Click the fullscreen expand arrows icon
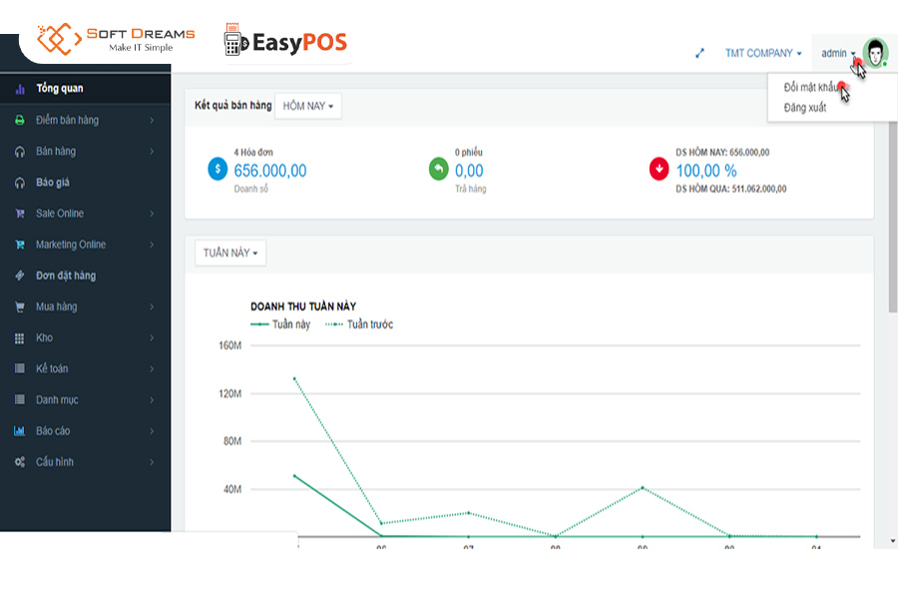 pos(700,54)
